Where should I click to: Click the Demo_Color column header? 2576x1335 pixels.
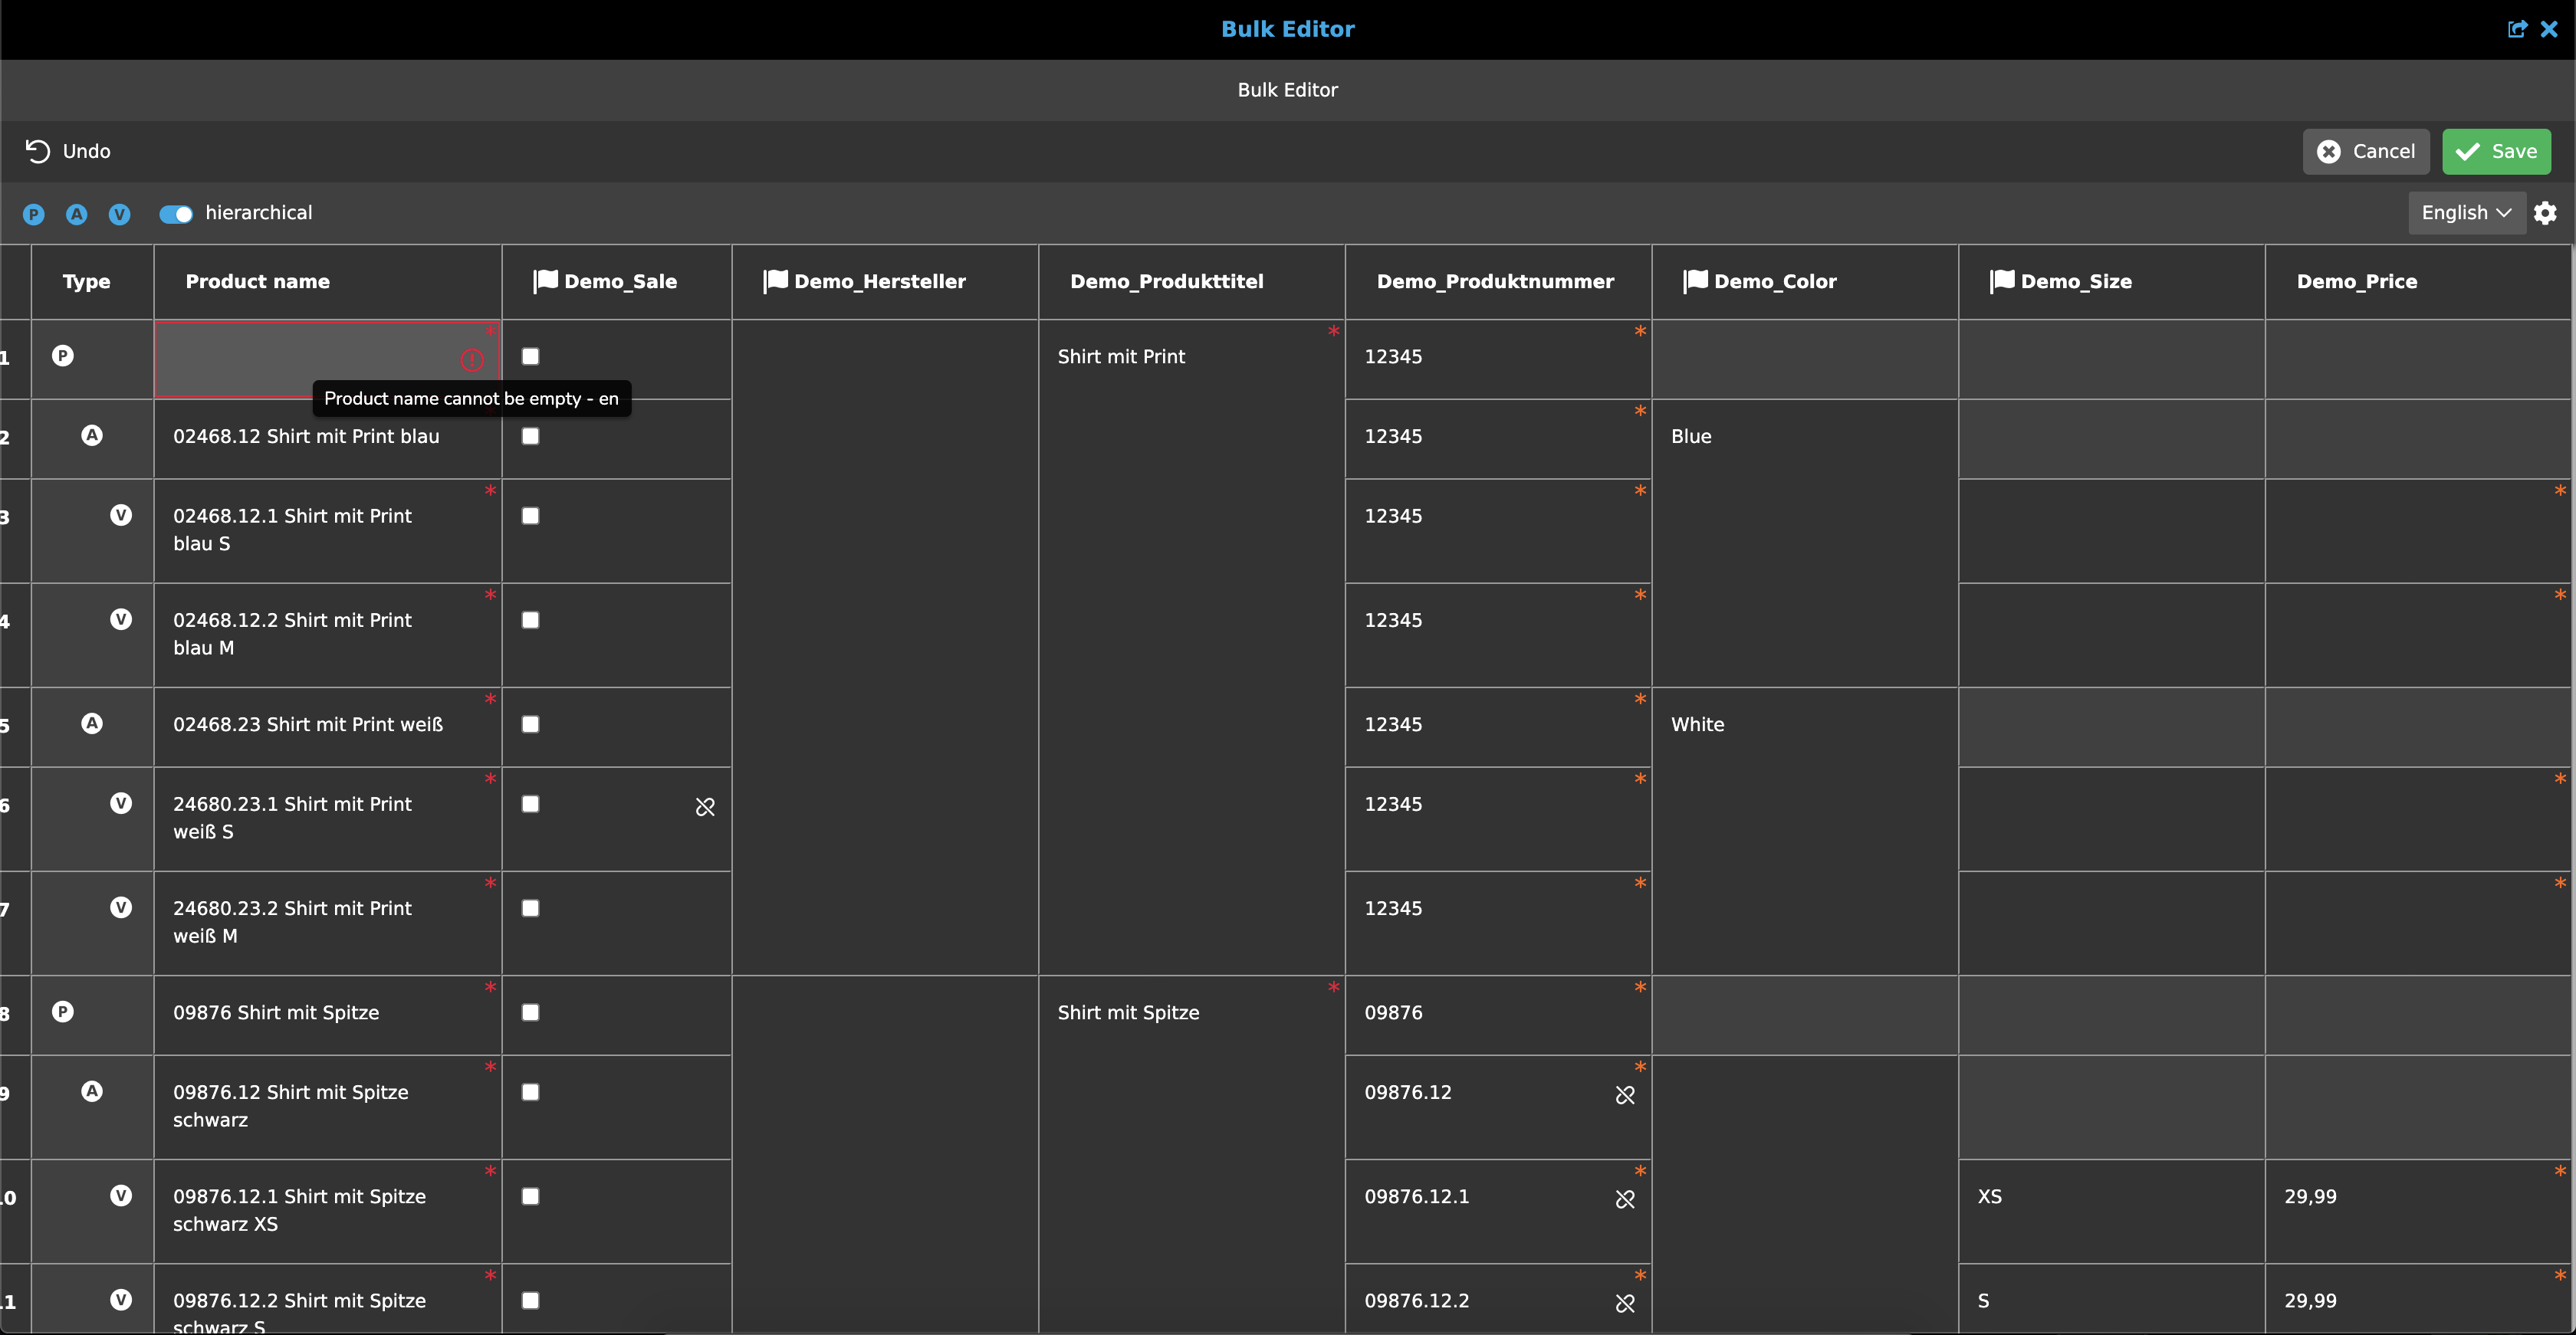[1774, 282]
